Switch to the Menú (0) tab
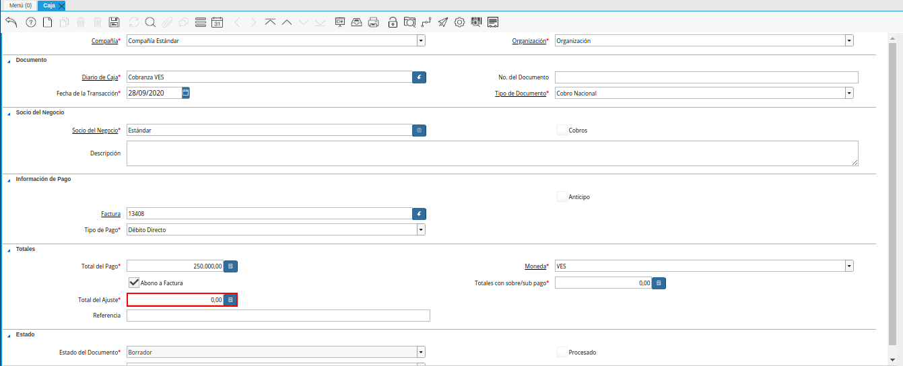Viewport: 903px width, 366px height. pos(20,5)
